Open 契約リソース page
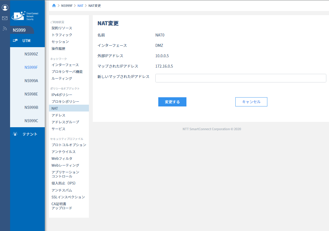 [x=62, y=28]
